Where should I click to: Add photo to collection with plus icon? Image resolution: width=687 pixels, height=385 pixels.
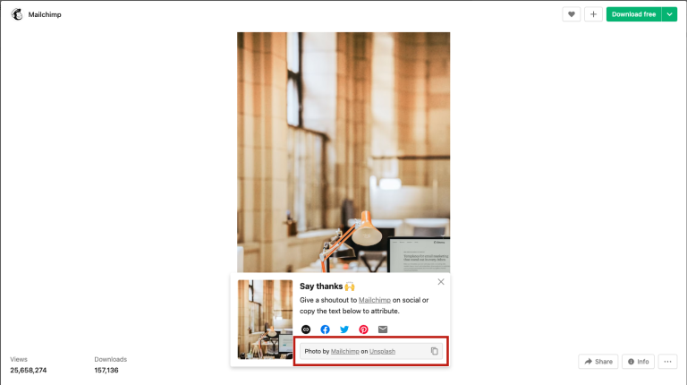click(x=593, y=14)
